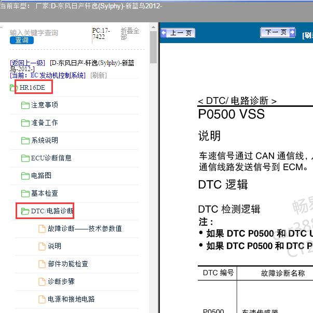
Task: Click the left arrow icon on 上一页
Action: (164, 33)
